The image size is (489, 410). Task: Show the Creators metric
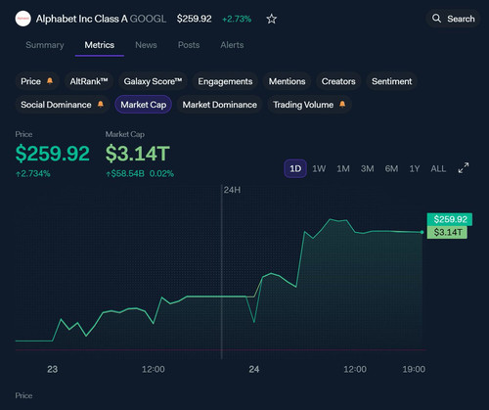coord(338,81)
